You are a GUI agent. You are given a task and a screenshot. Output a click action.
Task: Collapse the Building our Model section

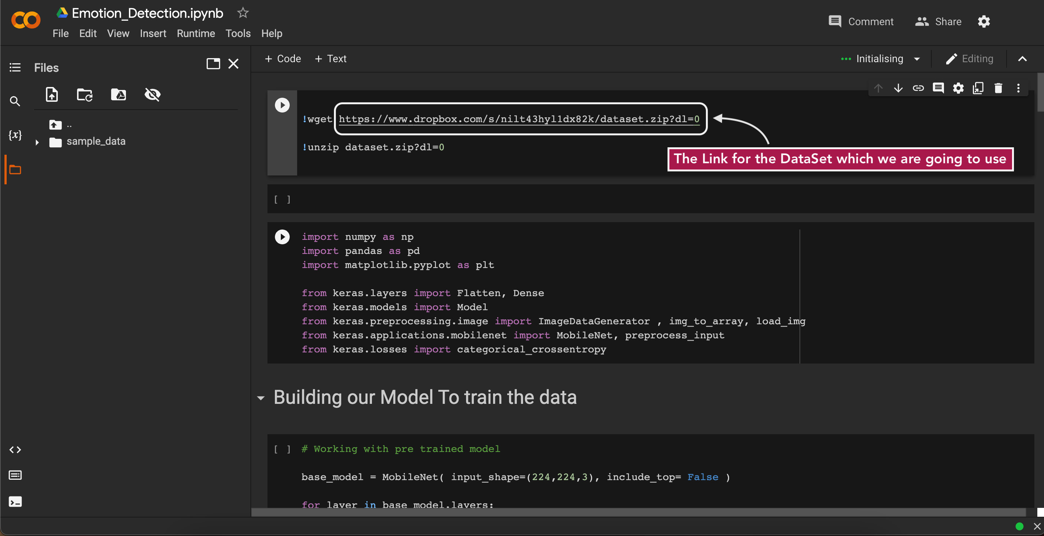pos(260,398)
